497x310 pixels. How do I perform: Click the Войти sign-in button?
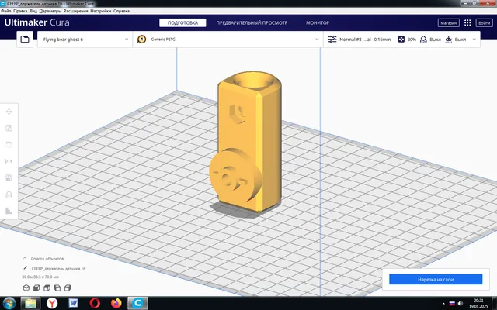(x=484, y=22)
